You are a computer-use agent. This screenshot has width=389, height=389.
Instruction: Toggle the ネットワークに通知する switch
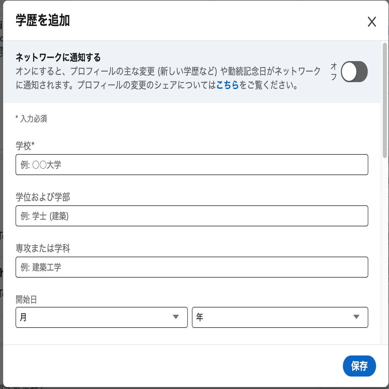click(354, 72)
